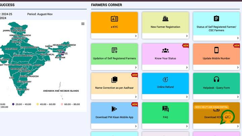
Task: Select Manipur on the India map
Action: (x=63, y=53)
